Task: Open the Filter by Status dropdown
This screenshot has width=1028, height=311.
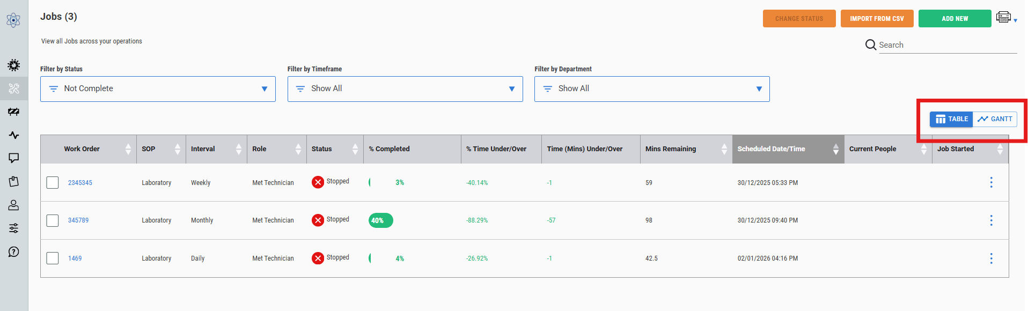Action: (158, 89)
